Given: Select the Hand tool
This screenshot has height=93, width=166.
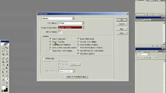Looking at the screenshot, I should (x=3, y=83).
